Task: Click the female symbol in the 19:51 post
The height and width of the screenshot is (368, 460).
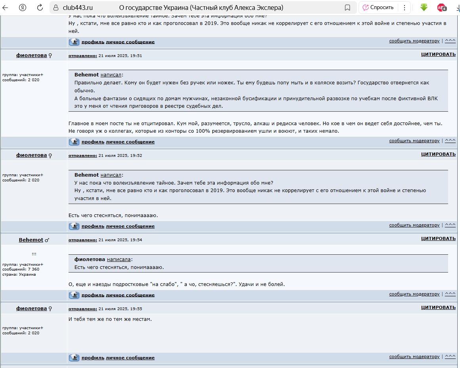Action: click(50, 56)
